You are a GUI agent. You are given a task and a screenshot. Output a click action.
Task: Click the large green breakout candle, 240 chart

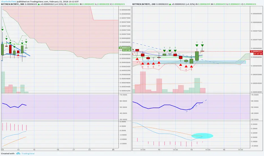point(197,56)
